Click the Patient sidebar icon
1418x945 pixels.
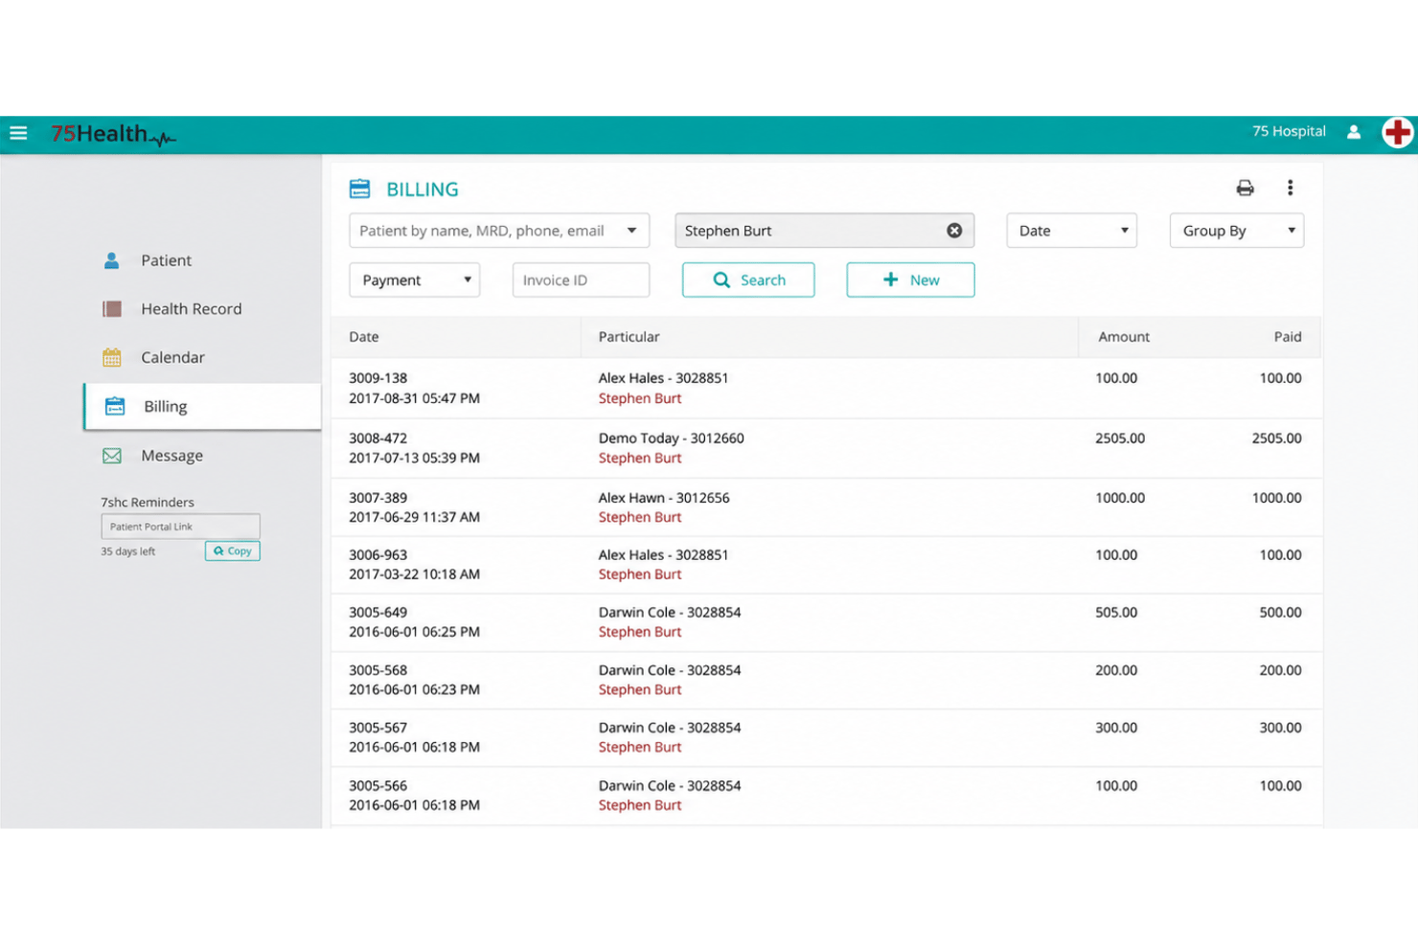tap(111, 260)
